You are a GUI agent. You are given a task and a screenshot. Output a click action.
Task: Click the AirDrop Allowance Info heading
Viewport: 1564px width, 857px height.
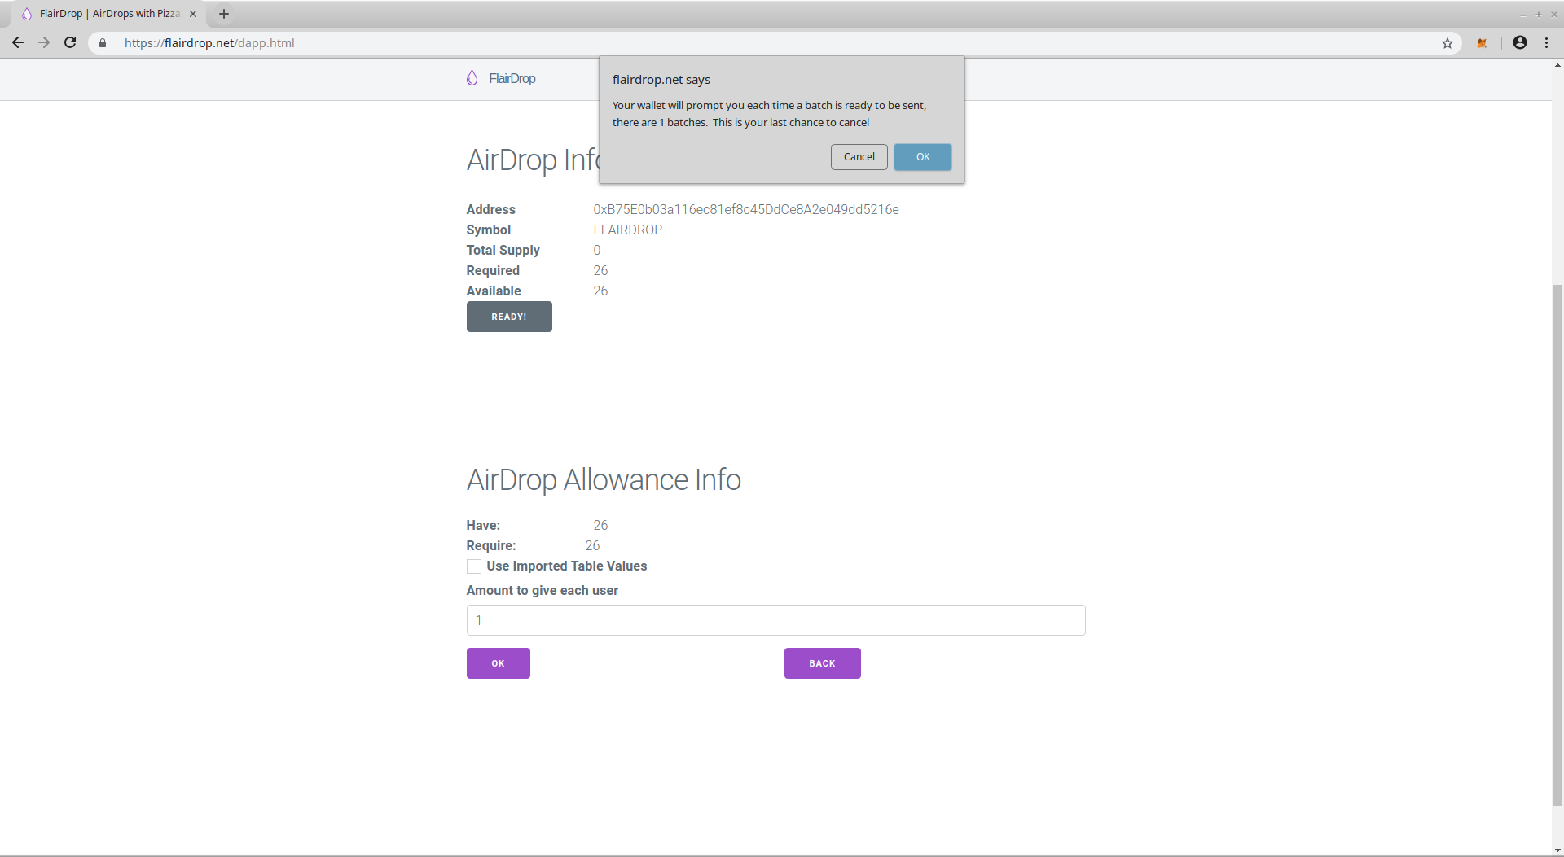[x=604, y=479]
